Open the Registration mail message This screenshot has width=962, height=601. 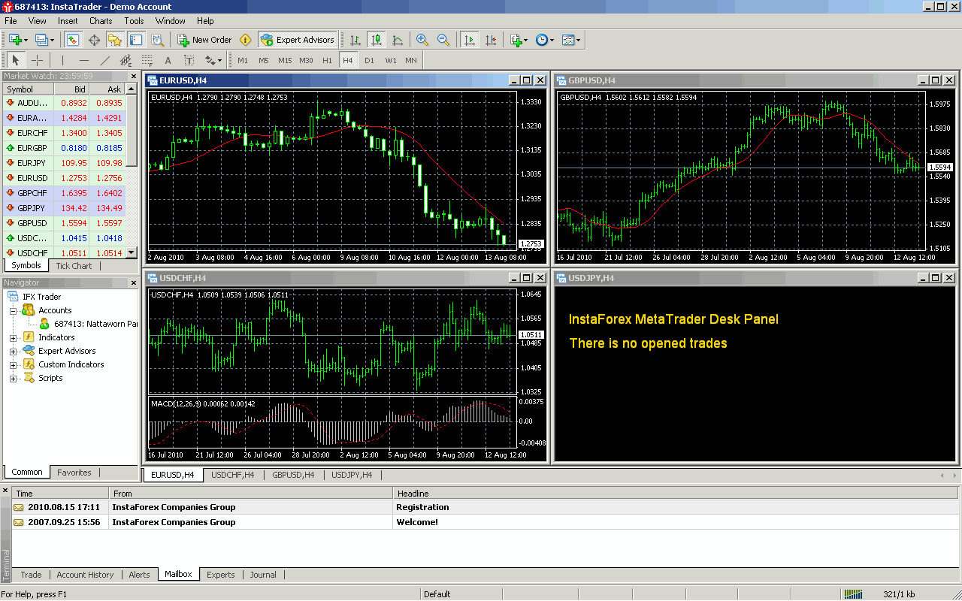point(486,507)
